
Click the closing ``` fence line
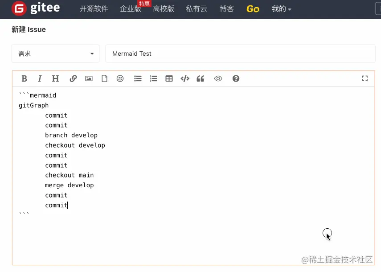coord(24,214)
